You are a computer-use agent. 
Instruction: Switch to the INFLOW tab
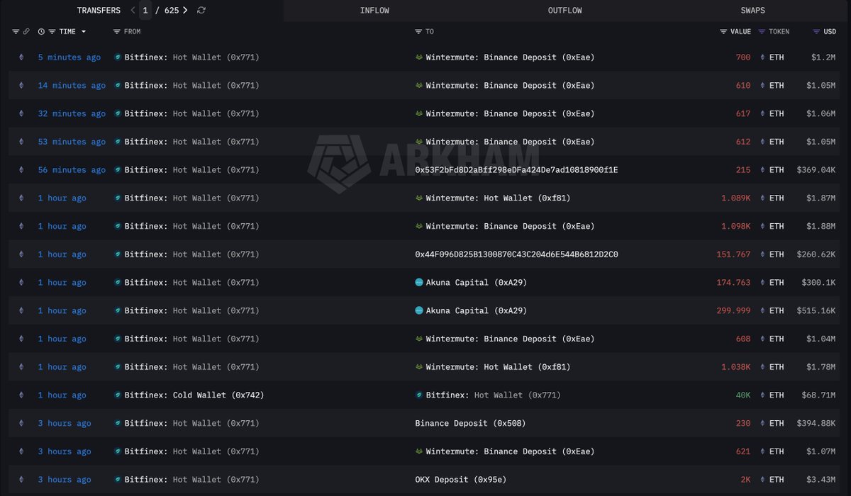[x=374, y=11]
